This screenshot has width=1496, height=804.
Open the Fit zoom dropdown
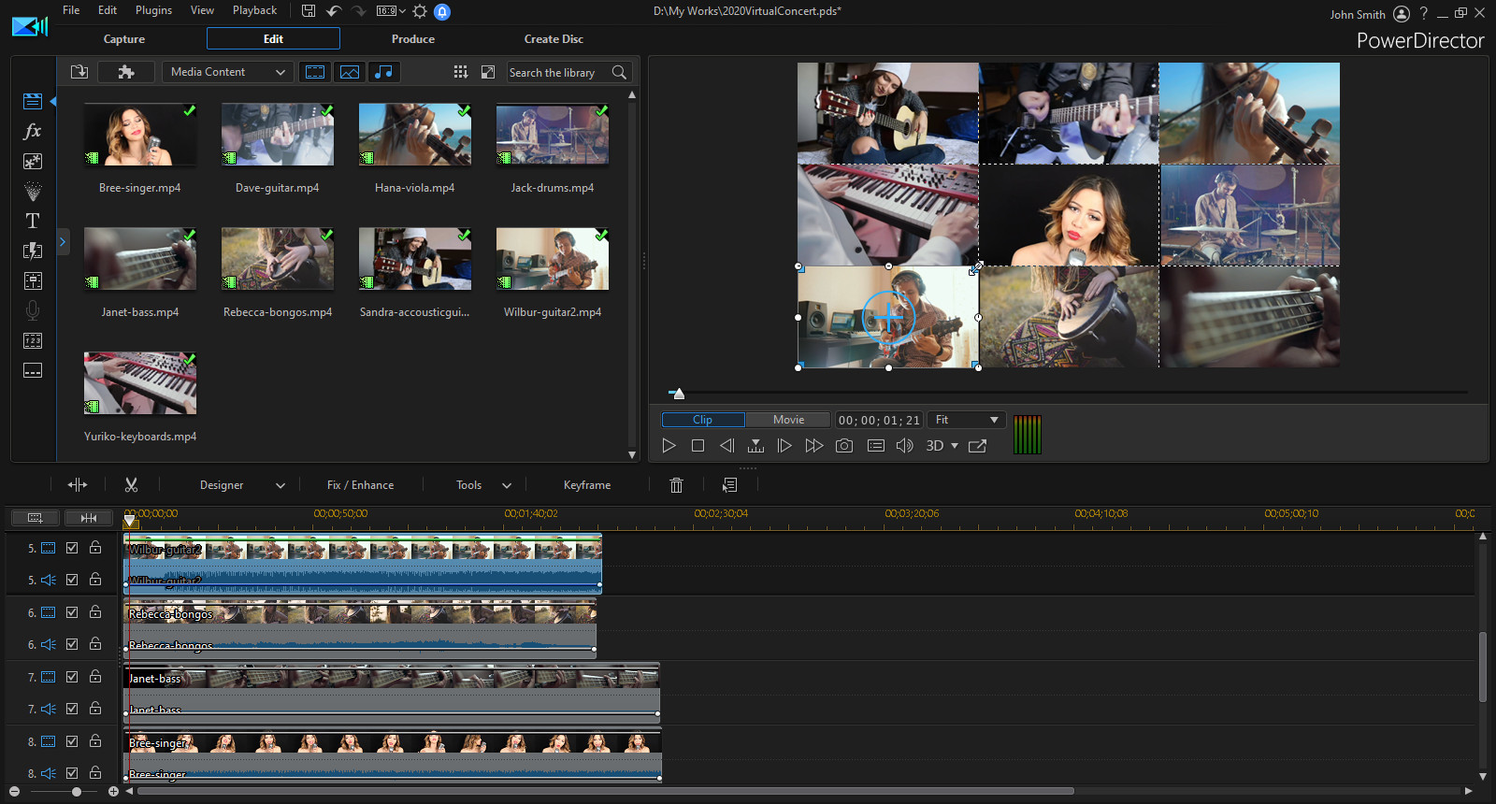[x=967, y=420]
